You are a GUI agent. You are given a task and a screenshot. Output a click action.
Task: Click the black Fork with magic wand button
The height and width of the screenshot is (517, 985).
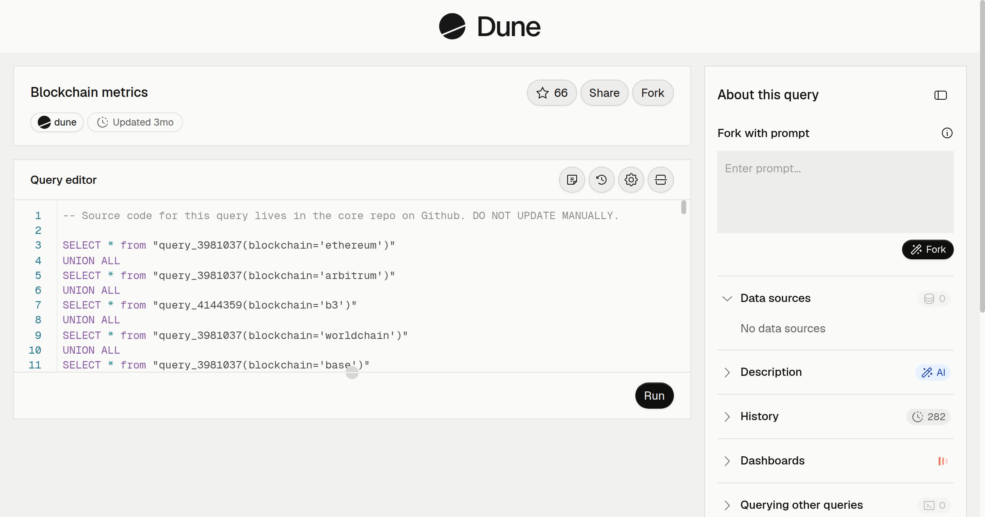click(928, 249)
